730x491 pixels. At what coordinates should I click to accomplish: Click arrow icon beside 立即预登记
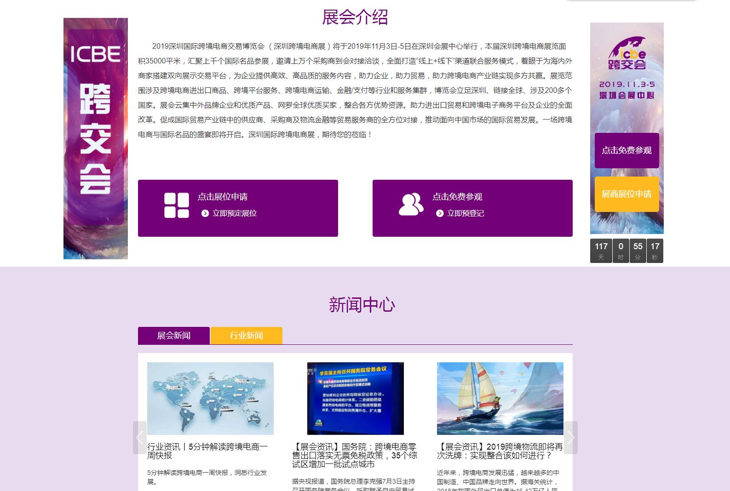[x=440, y=213]
